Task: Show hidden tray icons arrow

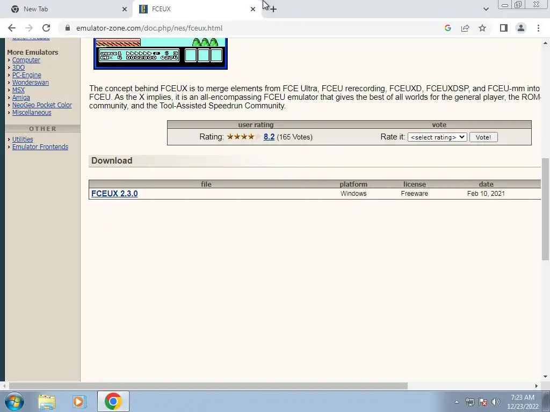Action: point(457,402)
